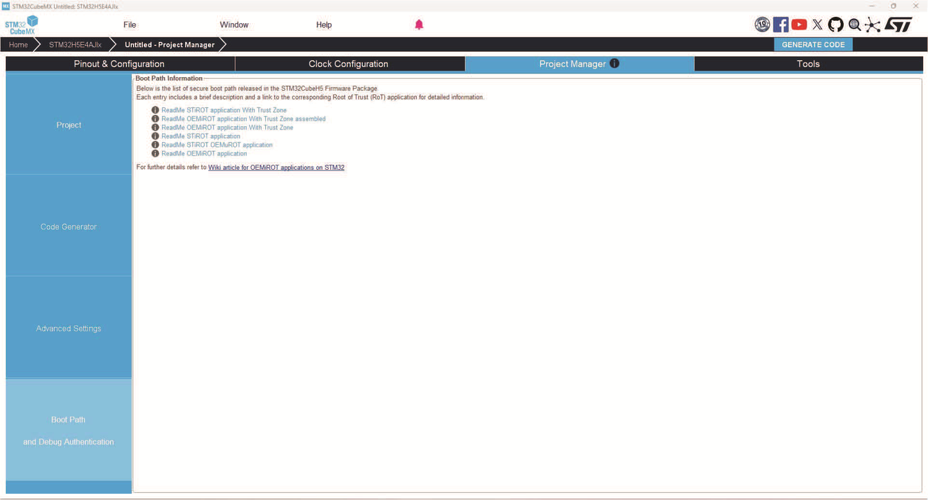Image resolution: width=928 pixels, height=500 pixels.
Task: Click info icon beside STiROT With Trust Zone
Action: pyautogui.click(x=155, y=110)
